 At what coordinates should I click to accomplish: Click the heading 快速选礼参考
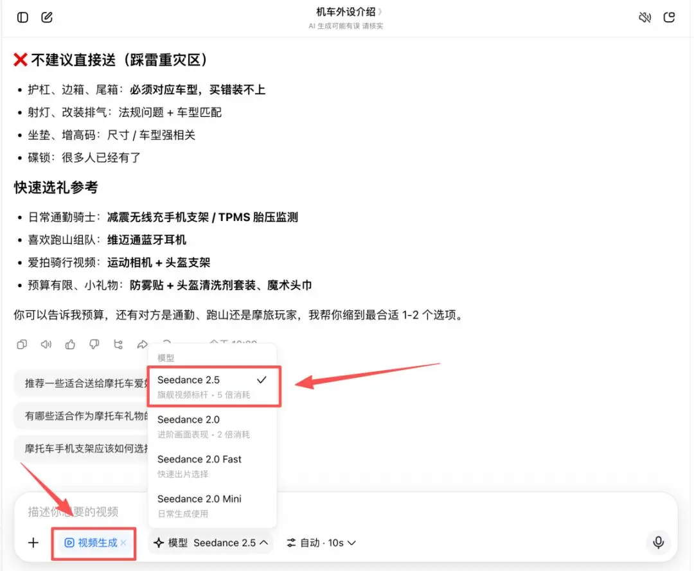pos(56,188)
